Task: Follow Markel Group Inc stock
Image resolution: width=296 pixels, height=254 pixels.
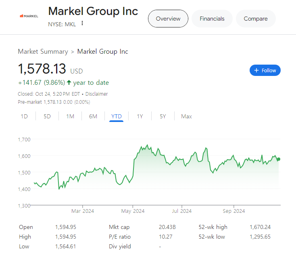Action: pos(265,70)
